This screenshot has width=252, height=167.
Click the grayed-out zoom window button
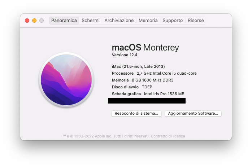coord(42,21)
